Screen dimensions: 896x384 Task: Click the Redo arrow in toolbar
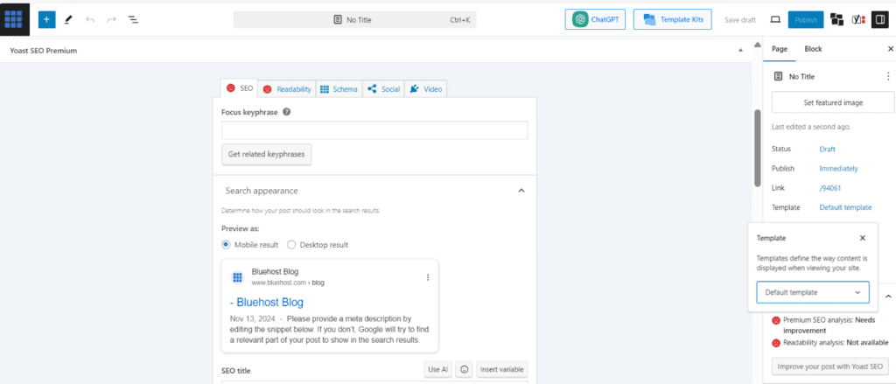point(111,19)
